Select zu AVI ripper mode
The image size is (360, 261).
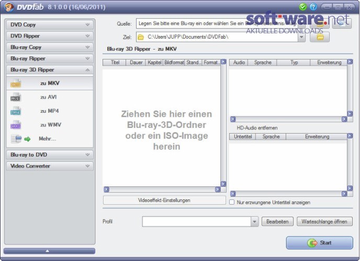(50, 97)
